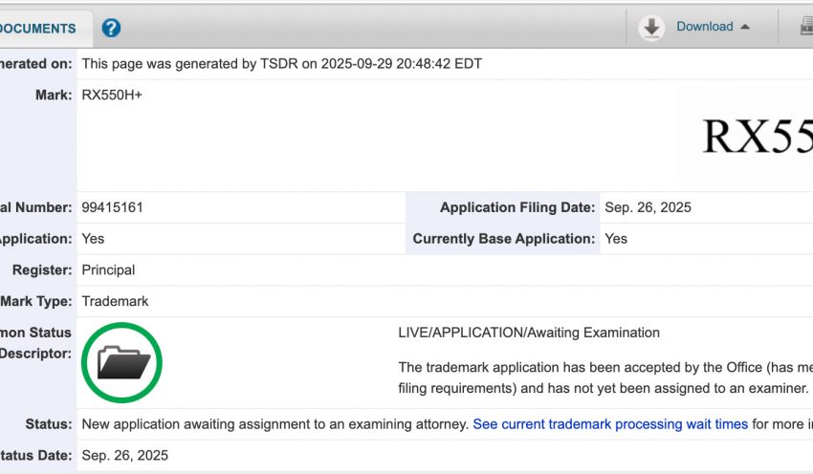Expand the Download dropdown arrow

click(x=746, y=27)
